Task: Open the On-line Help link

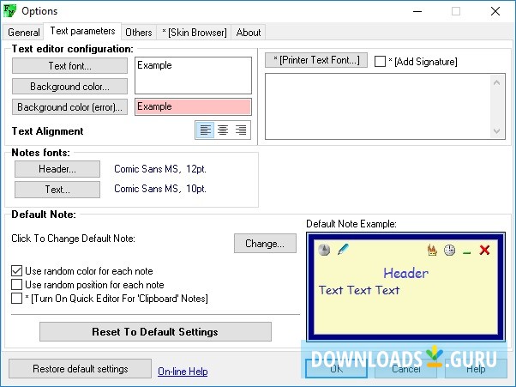Action: pos(183,372)
